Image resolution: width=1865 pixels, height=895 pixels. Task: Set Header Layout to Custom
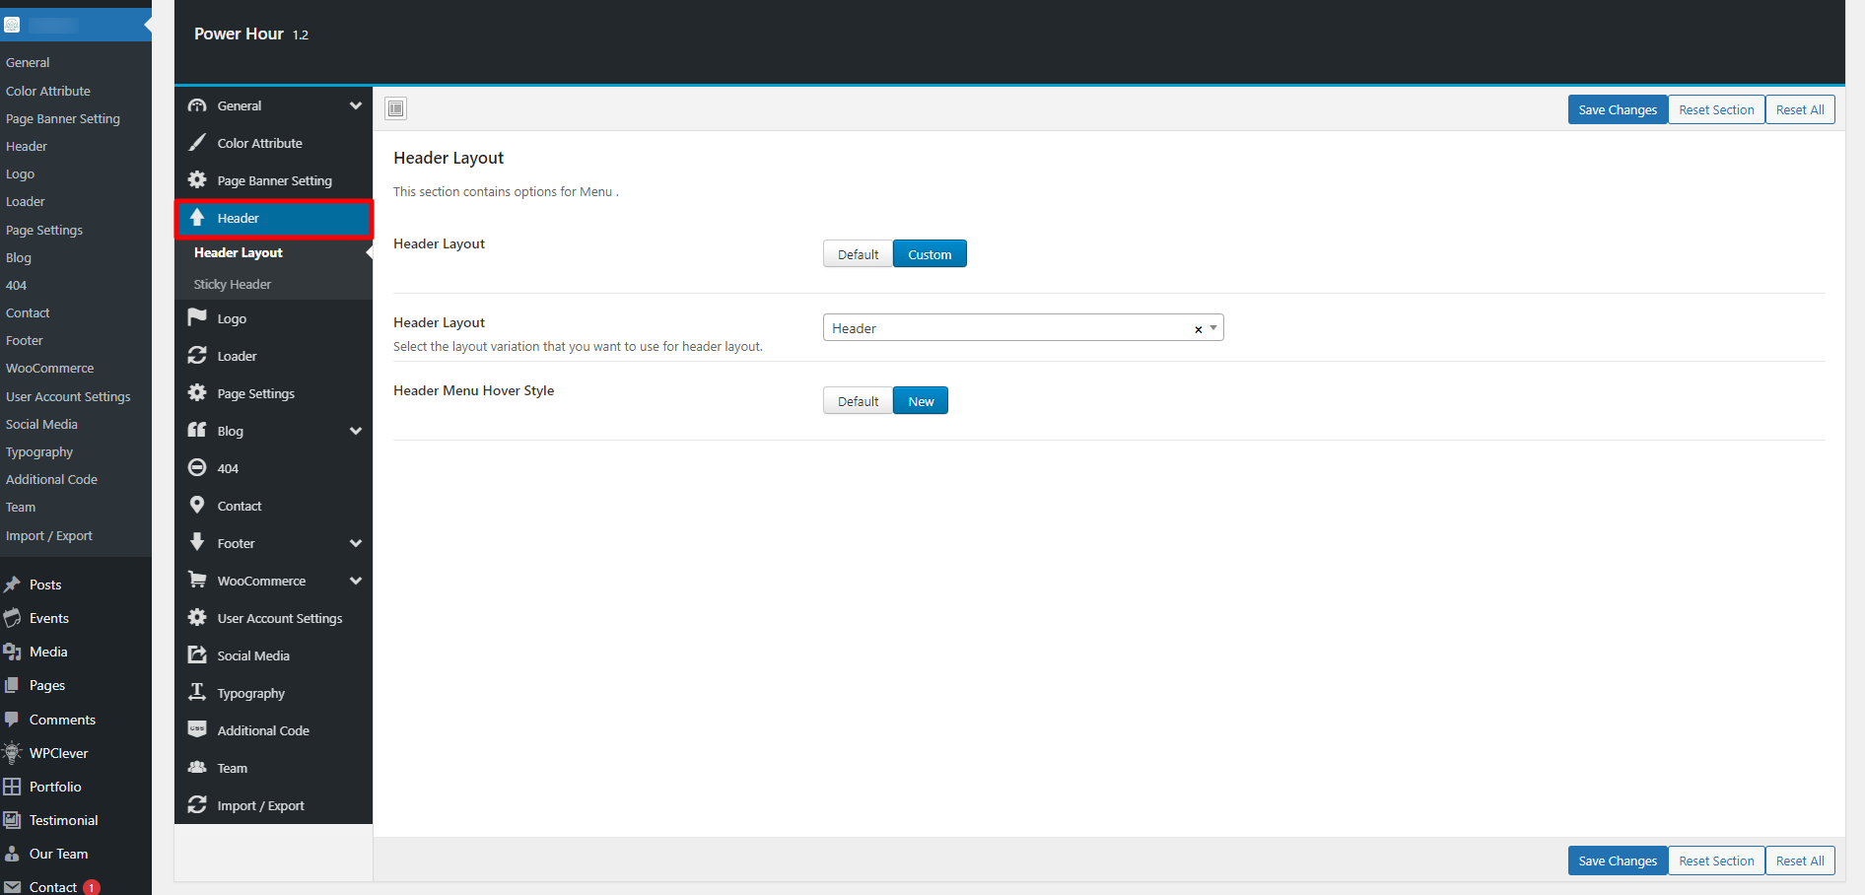[x=930, y=254]
